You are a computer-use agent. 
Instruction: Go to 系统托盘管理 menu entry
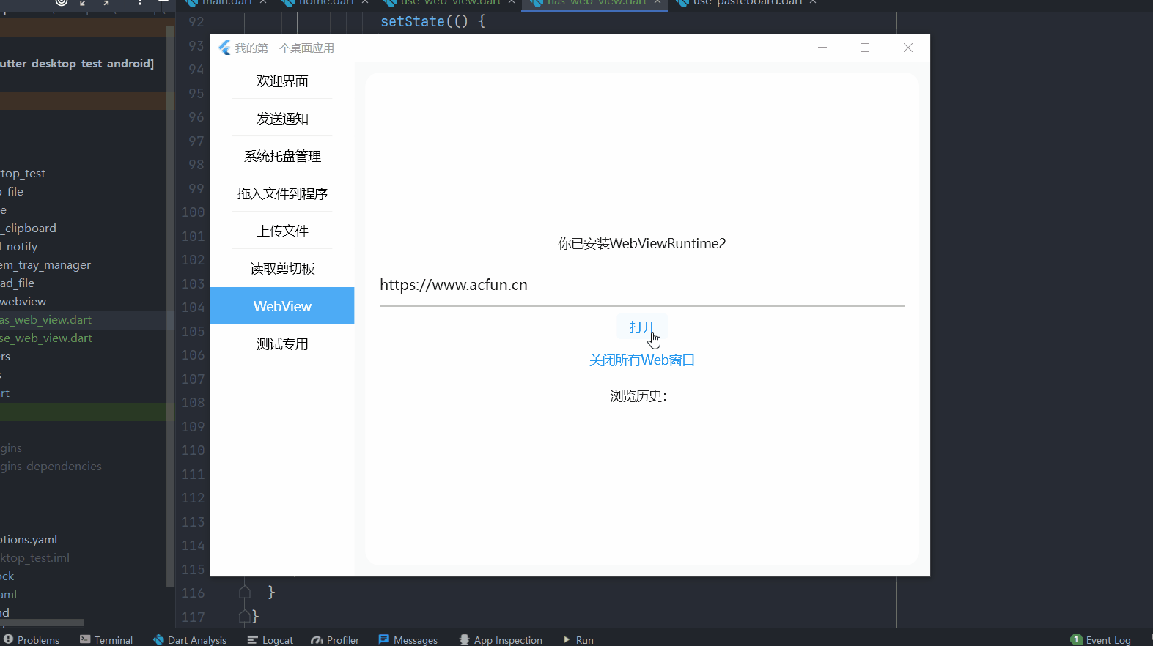click(x=282, y=156)
